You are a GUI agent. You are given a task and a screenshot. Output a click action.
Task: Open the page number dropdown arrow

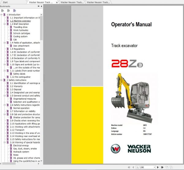coord(155,167)
